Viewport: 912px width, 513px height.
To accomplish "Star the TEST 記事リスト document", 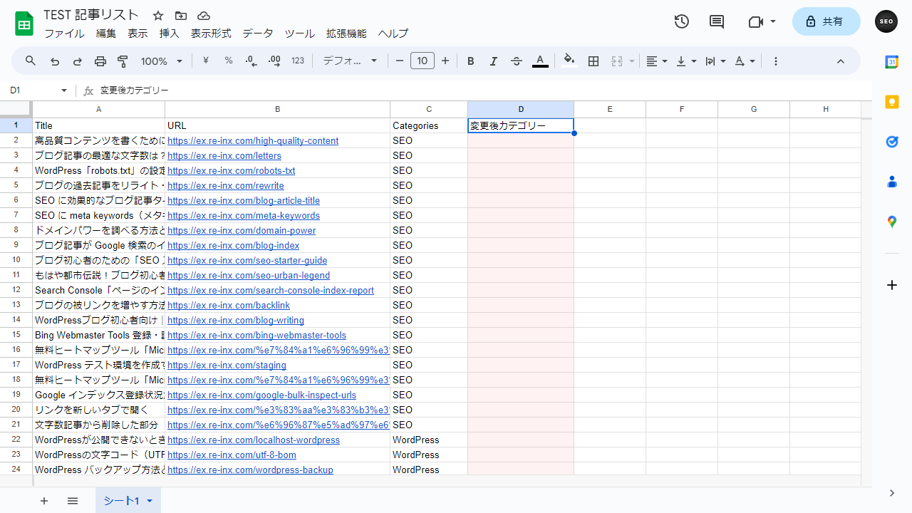I will coord(158,16).
